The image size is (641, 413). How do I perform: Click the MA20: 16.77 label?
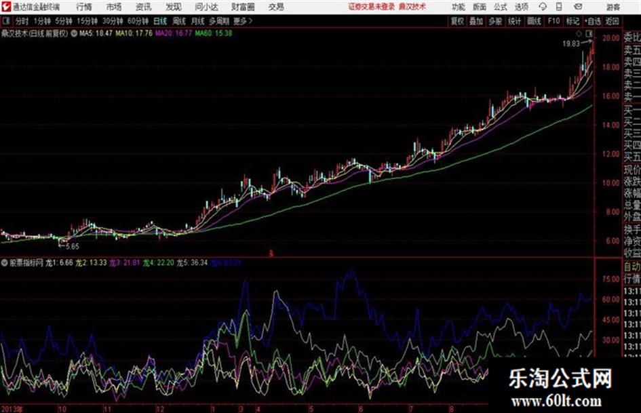pos(174,33)
